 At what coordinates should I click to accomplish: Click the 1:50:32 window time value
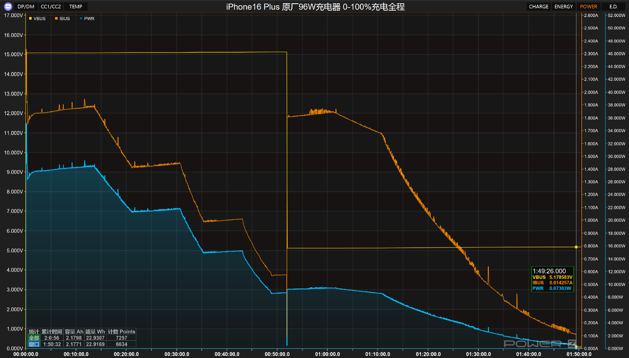52,344
